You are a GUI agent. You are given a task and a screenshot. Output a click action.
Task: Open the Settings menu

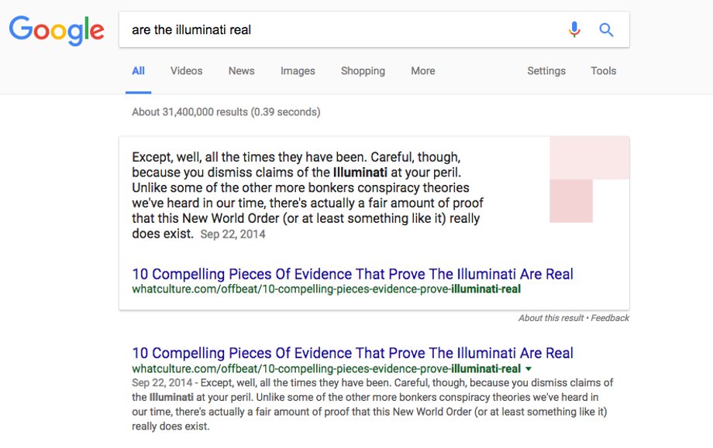(x=546, y=71)
